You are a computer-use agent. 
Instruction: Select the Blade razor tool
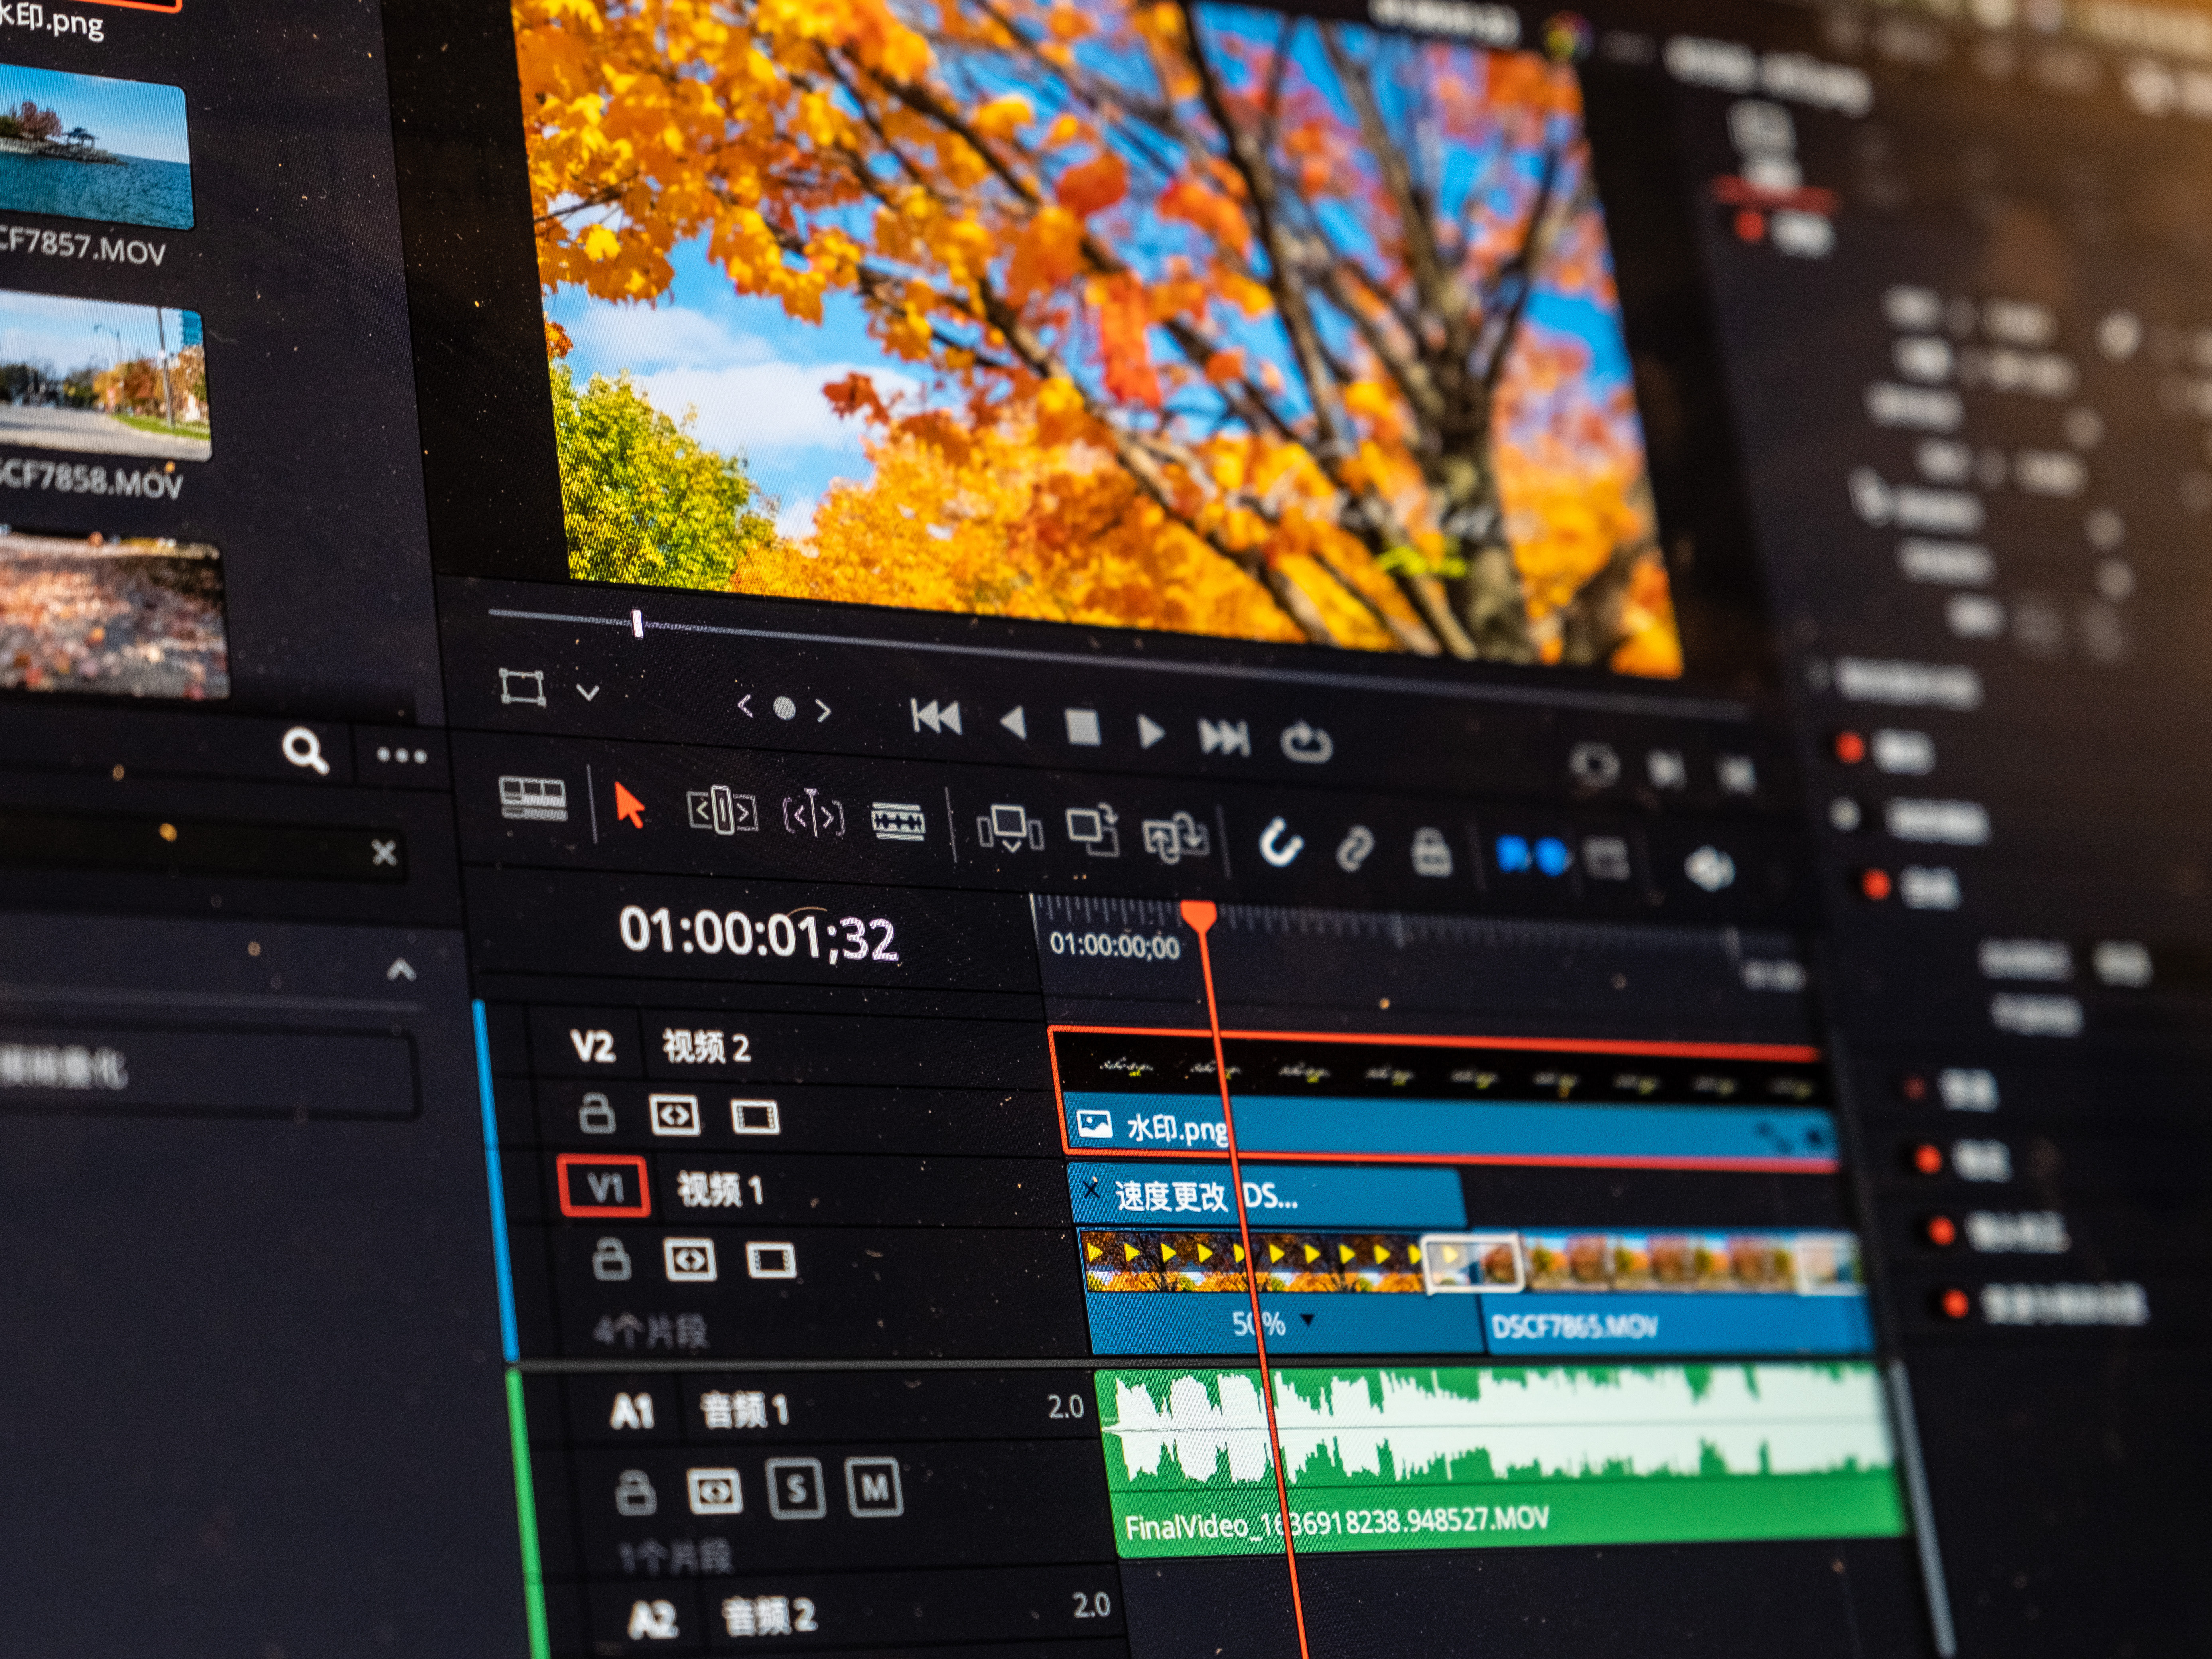pos(898,821)
